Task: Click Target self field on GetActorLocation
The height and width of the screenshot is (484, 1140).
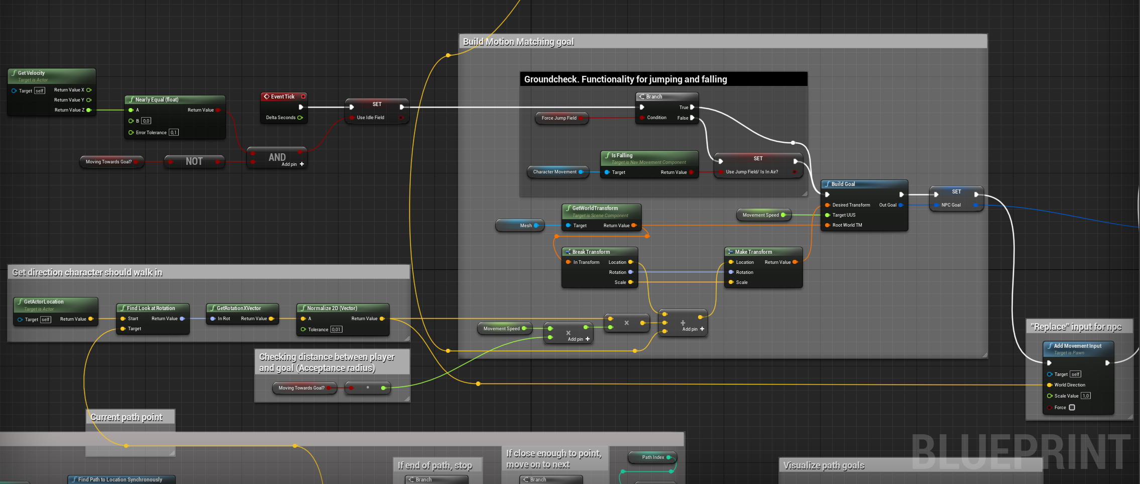Action: 46,320
